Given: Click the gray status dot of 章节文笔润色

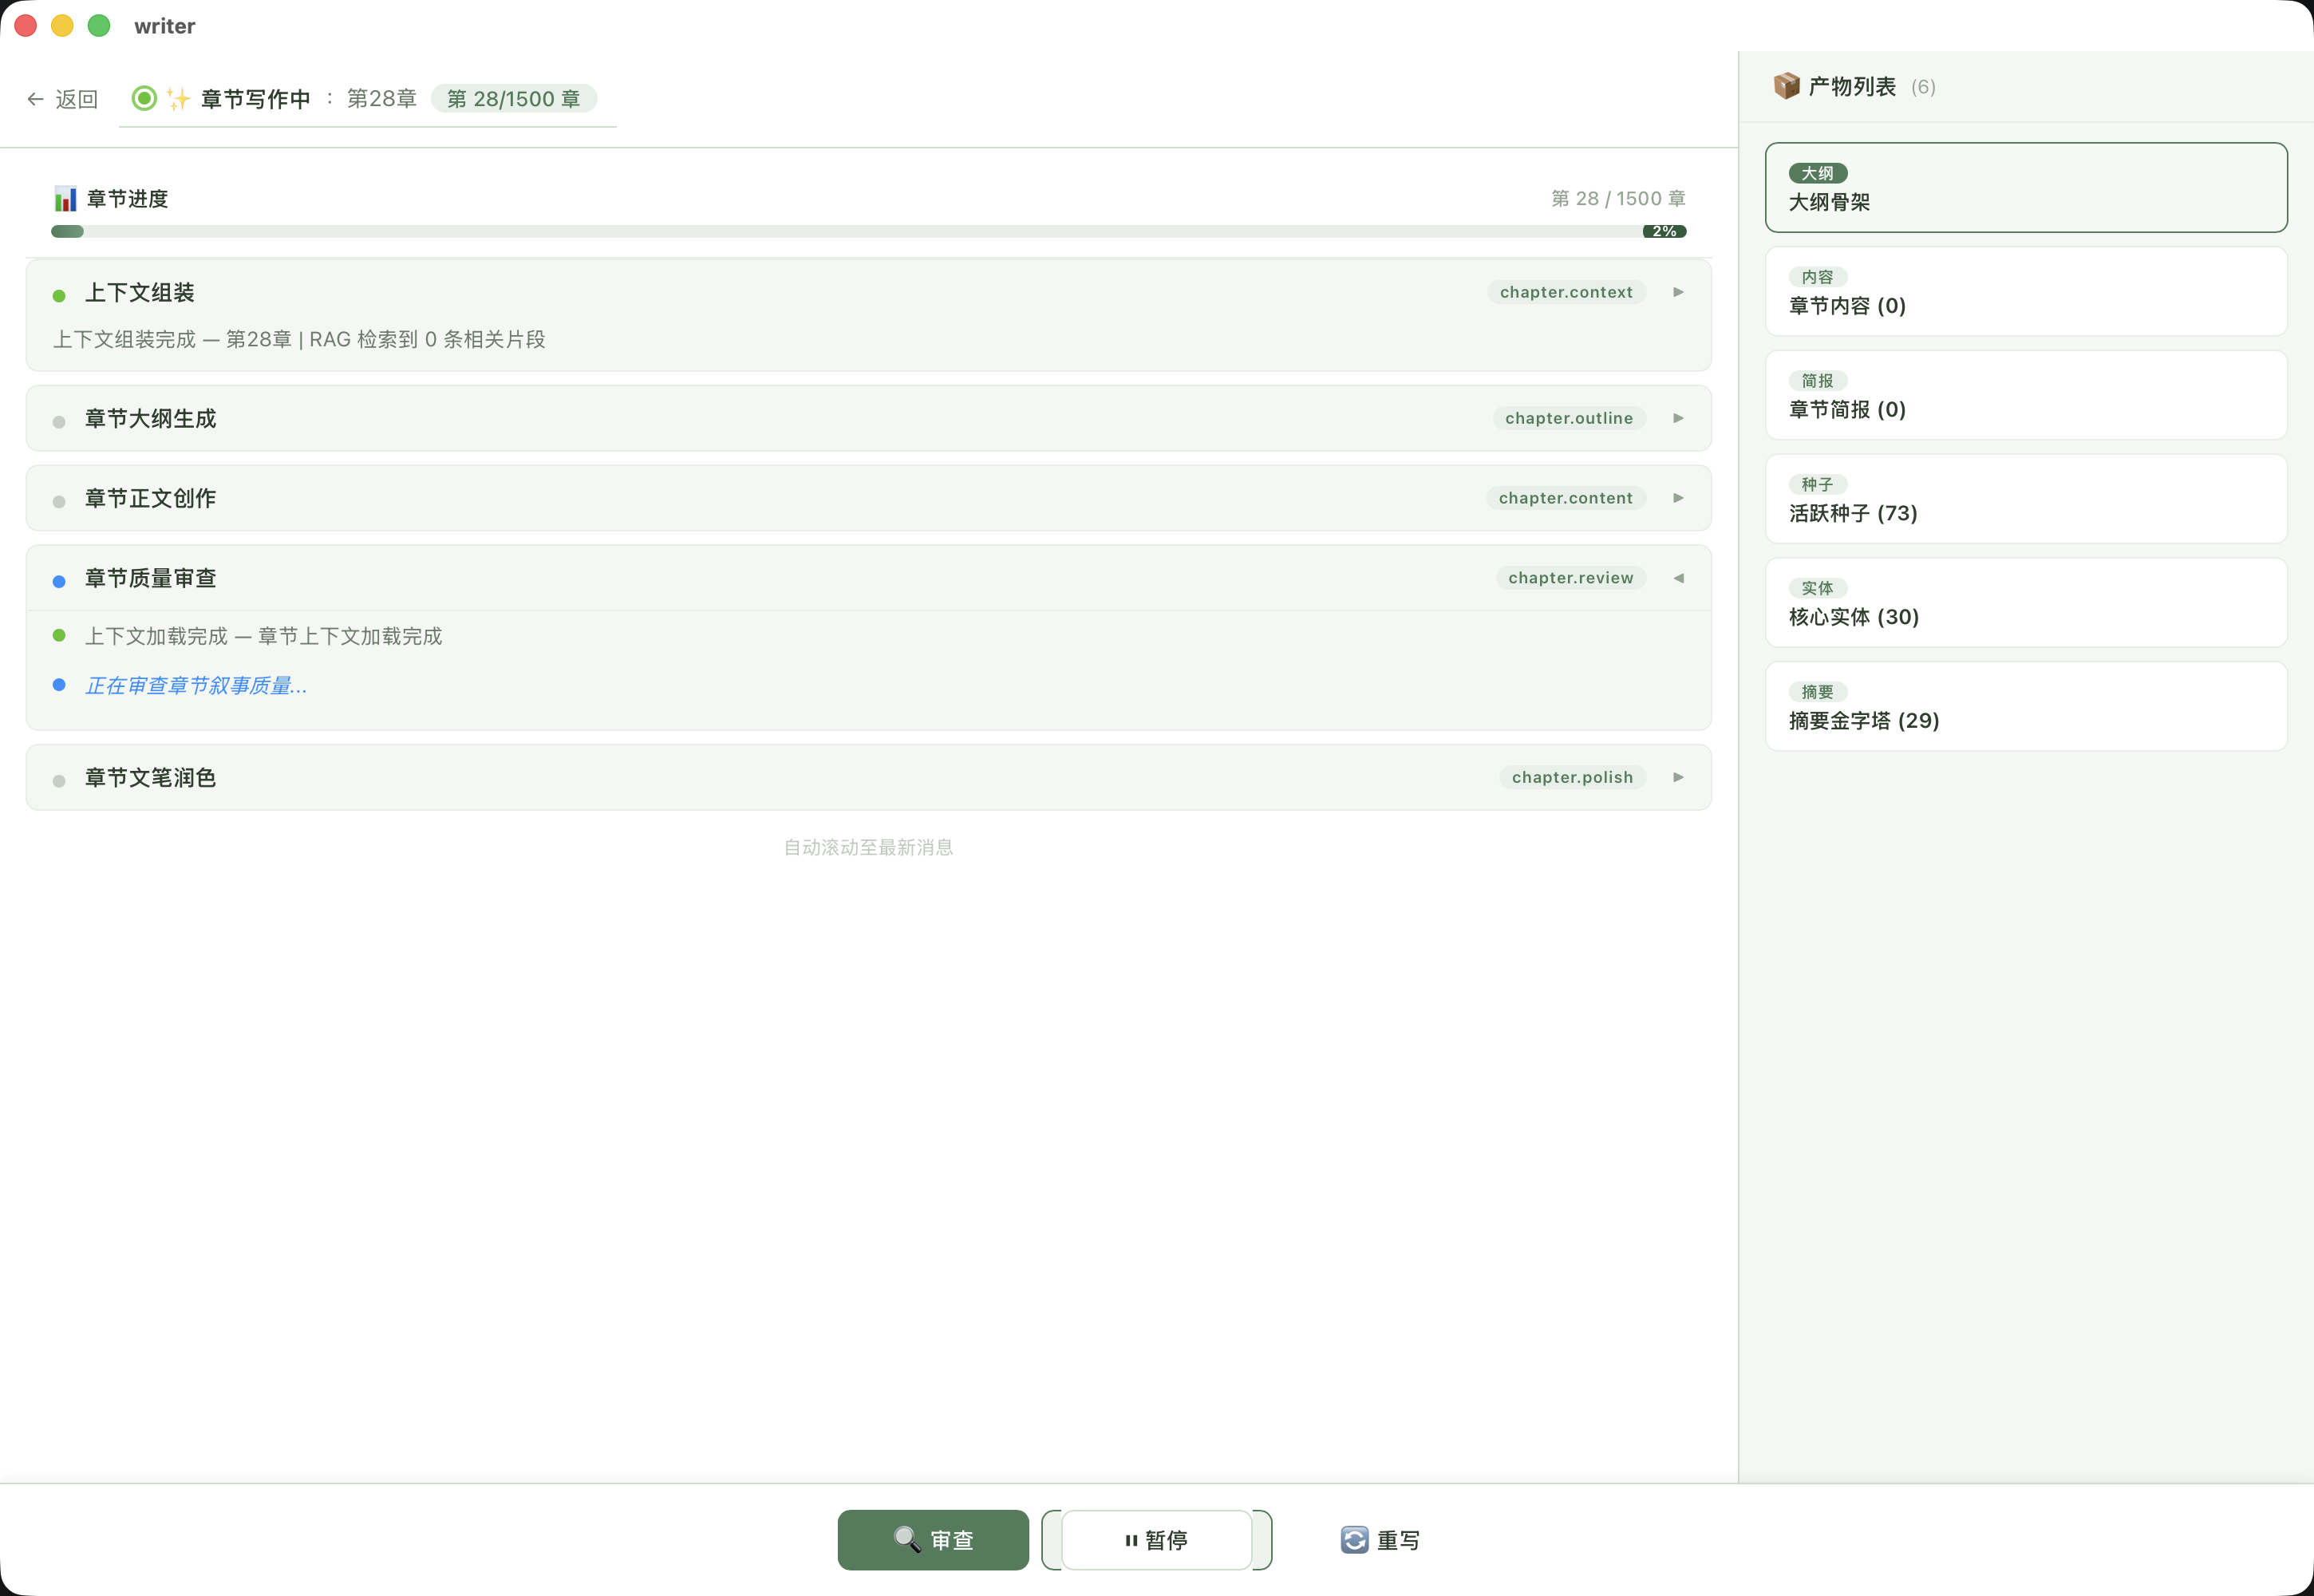Looking at the screenshot, I should click(59, 781).
